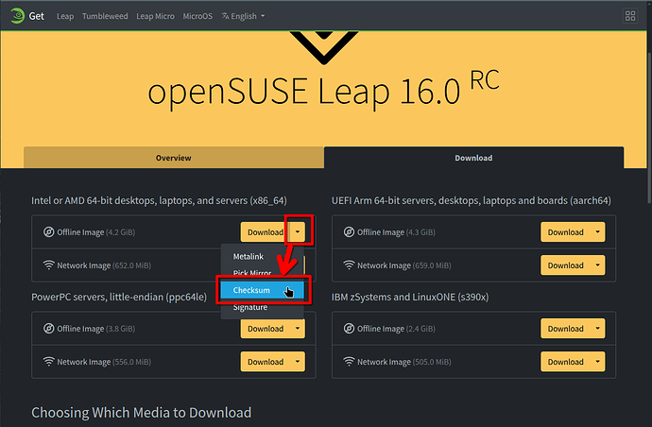The height and width of the screenshot is (427, 652).
Task: Click the openSUSE Get logo
Action: (x=26, y=16)
